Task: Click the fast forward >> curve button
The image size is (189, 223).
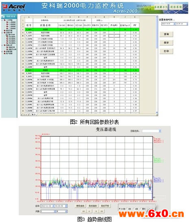Action: (x=102, y=211)
